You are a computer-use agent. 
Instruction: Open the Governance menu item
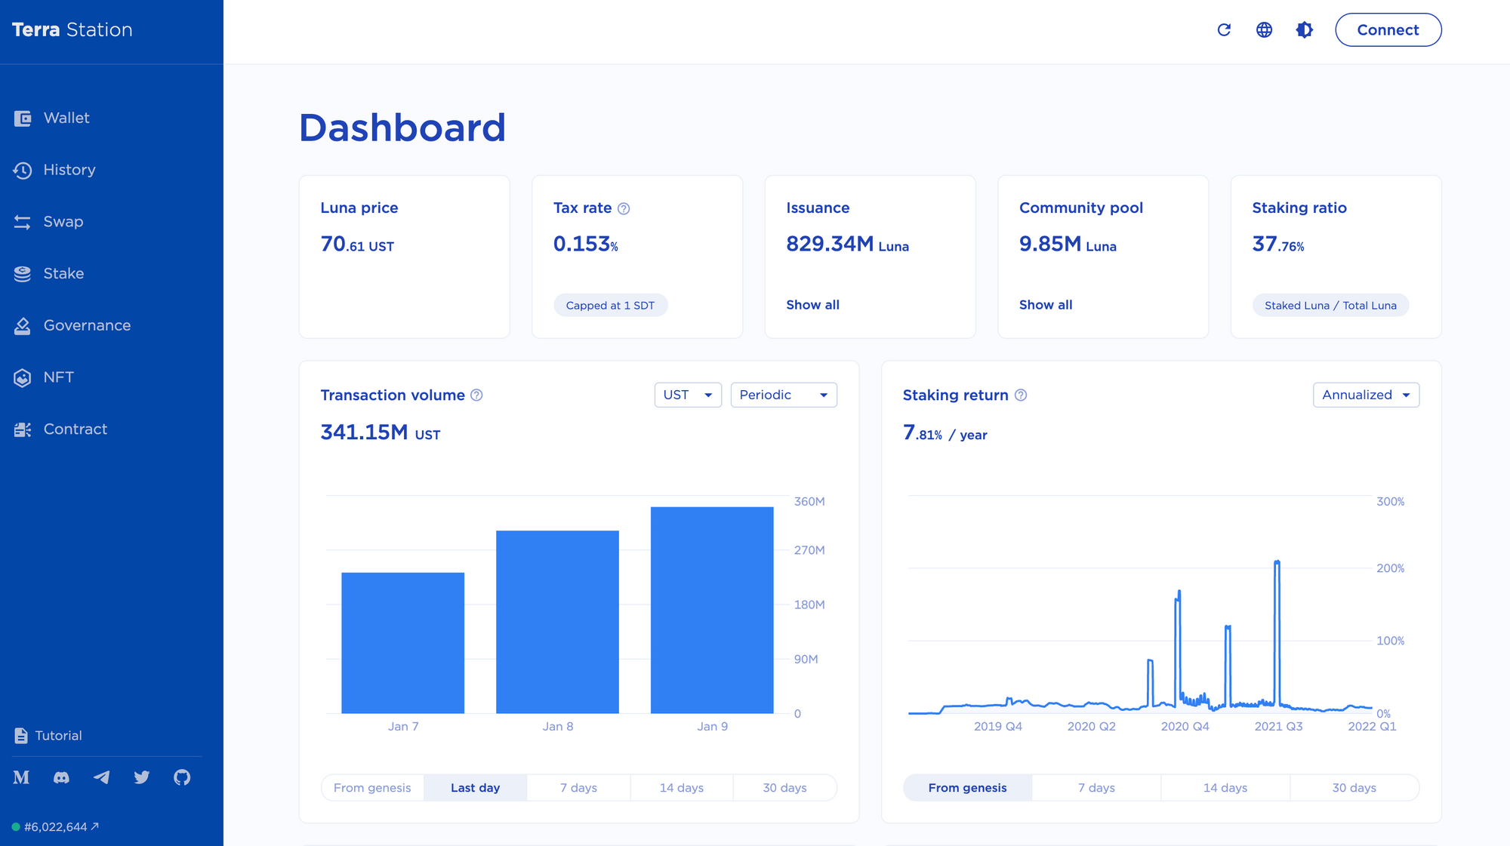(x=87, y=325)
